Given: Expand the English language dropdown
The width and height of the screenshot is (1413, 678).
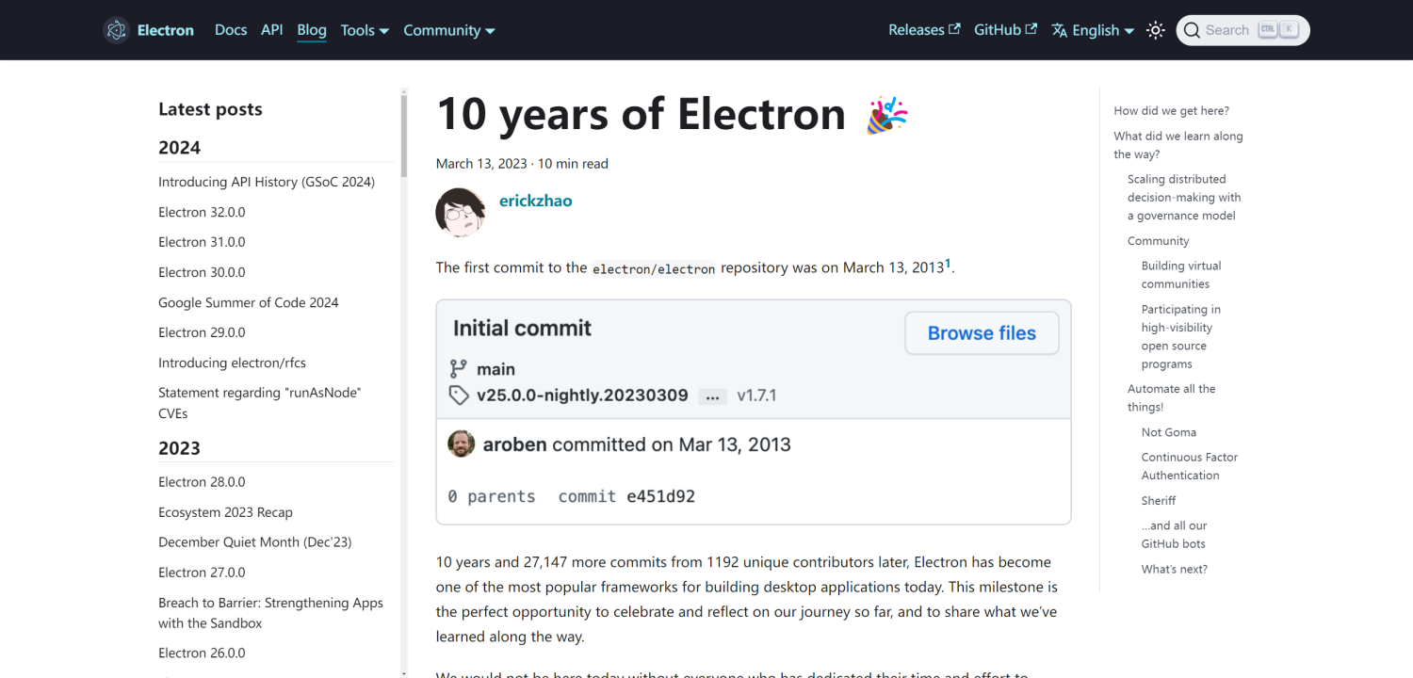Looking at the screenshot, I should point(1093,29).
